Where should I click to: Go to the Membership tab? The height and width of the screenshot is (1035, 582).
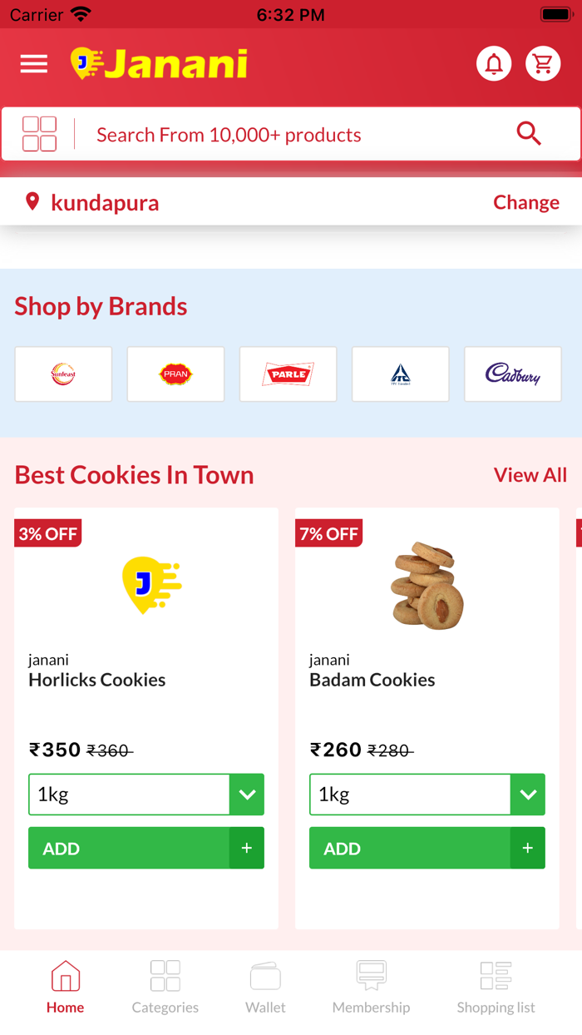click(x=371, y=987)
